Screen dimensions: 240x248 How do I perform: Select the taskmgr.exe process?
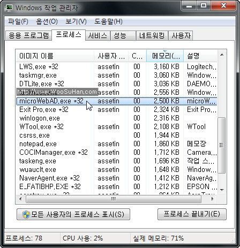[x=117, y=75]
